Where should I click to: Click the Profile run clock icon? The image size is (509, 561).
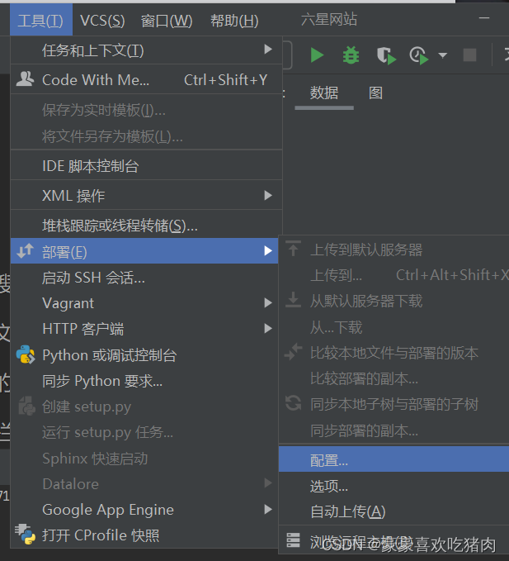418,55
